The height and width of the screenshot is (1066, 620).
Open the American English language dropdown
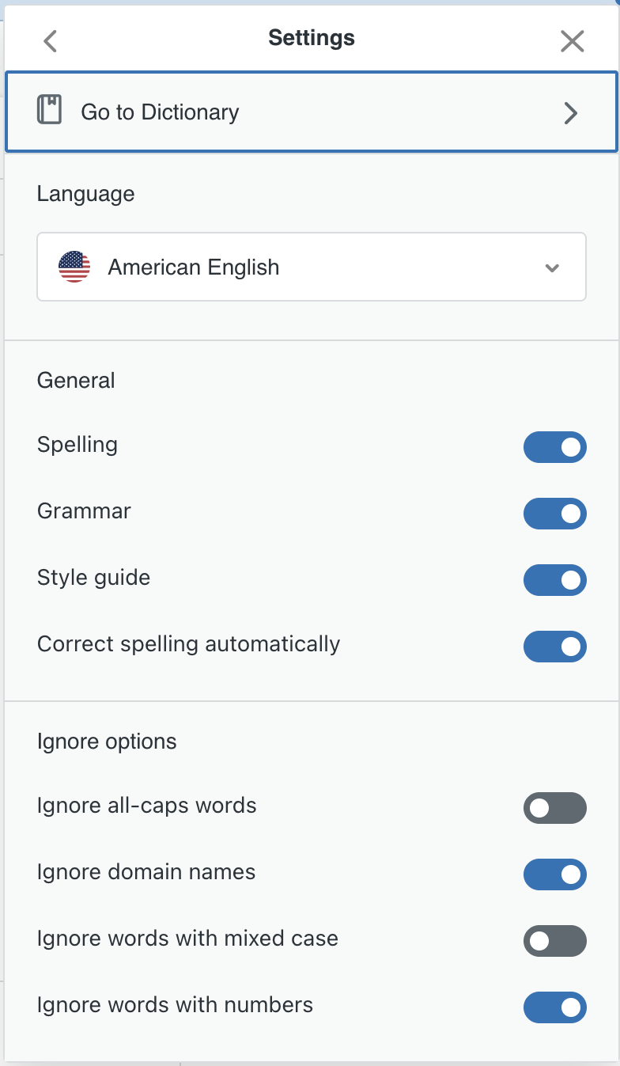point(311,267)
